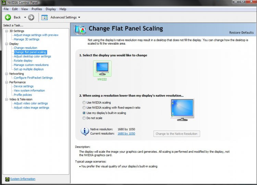Open Change resolution task
This screenshot has height=185, width=257.
[x=25, y=48]
